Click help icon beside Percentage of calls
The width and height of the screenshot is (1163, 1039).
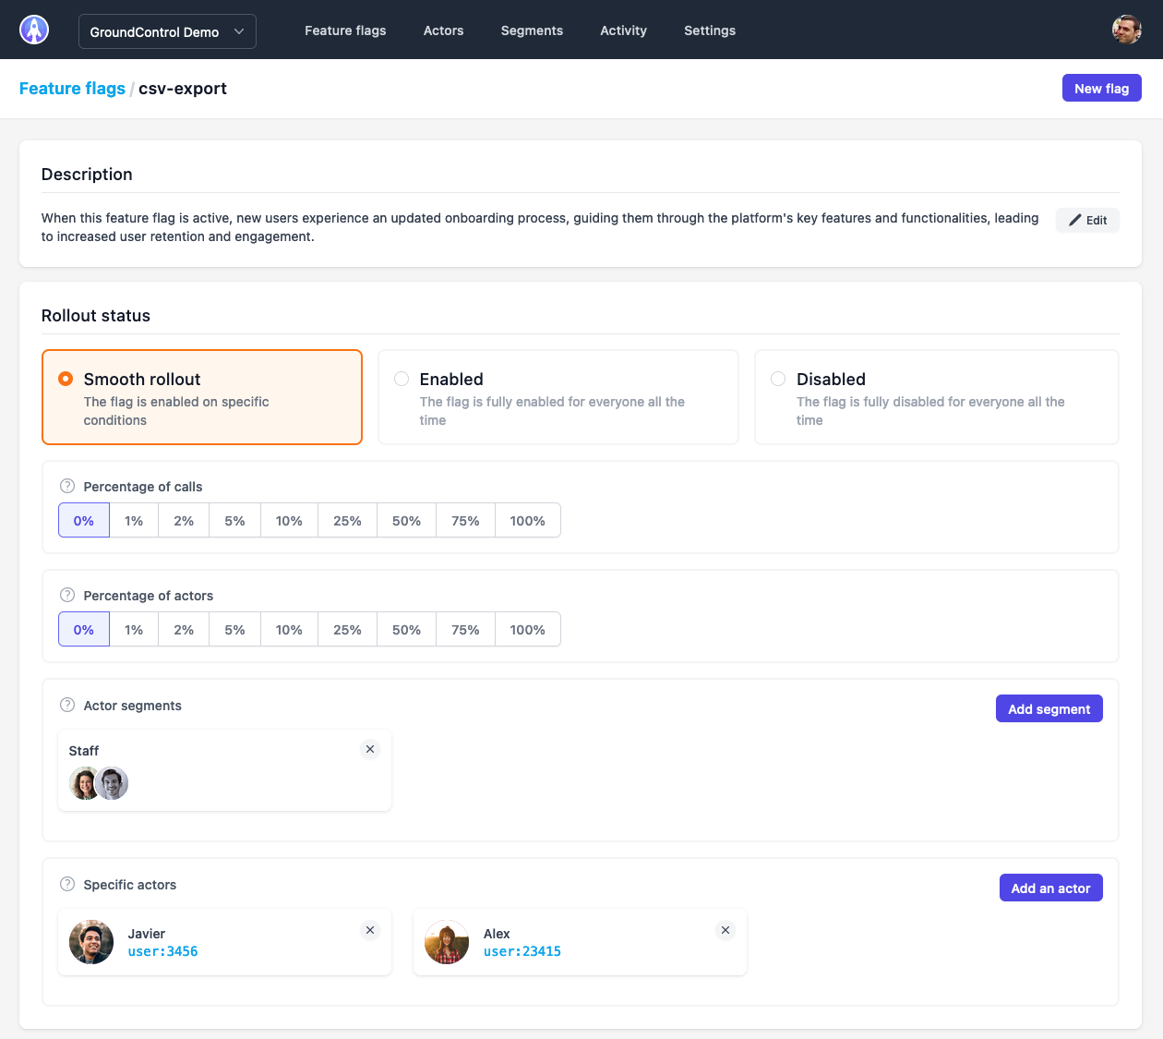click(66, 485)
